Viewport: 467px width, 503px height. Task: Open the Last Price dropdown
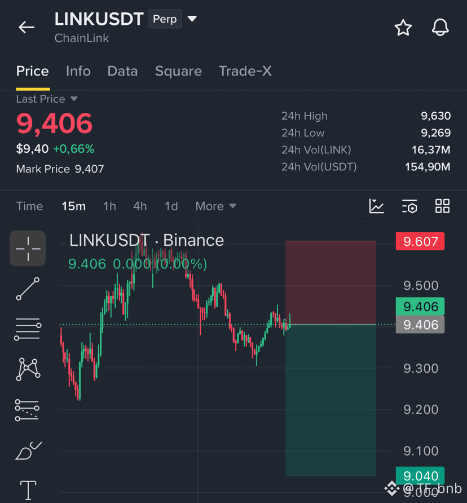tap(47, 99)
